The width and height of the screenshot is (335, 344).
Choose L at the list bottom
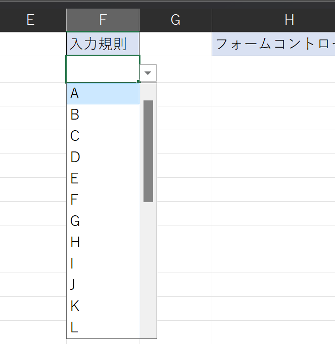[x=103, y=328]
